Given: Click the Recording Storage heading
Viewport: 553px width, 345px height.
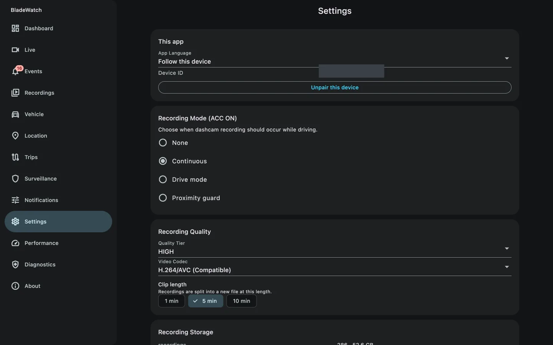Looking at the screenshot, I should [x=185, y=332].
